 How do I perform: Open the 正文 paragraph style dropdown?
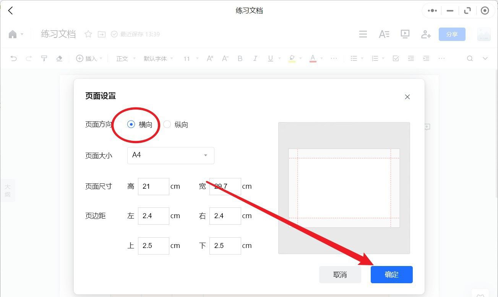126,59
